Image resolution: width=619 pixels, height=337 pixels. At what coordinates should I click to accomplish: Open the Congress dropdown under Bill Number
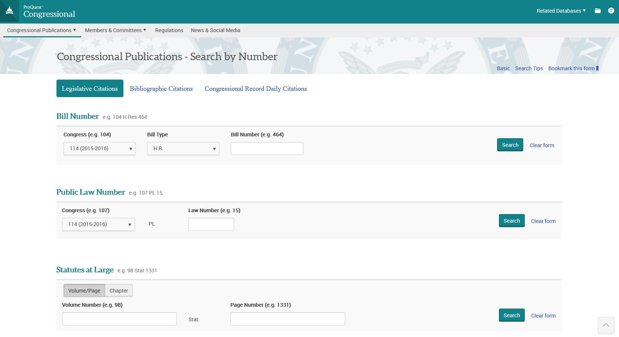click(99, 148)
